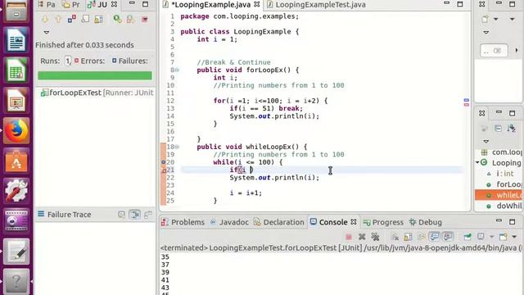The width and height of the screenshot is (524, 295).
Task: Click task list Find input field
Action: (494, 51)
